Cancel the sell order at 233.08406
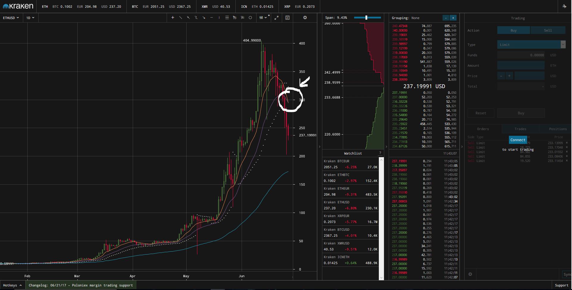572x290 pixels. click(x=567, y=156)
